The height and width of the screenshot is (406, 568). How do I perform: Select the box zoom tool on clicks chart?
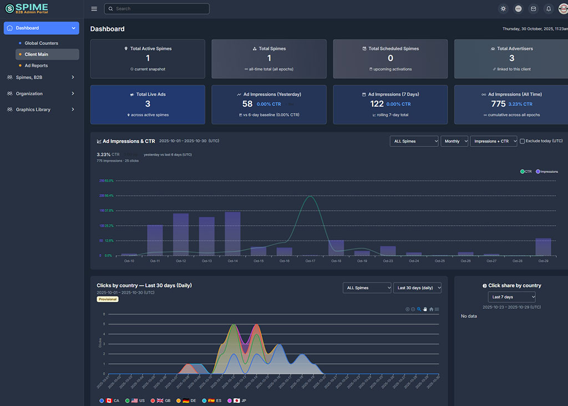[x=419, y=309]
